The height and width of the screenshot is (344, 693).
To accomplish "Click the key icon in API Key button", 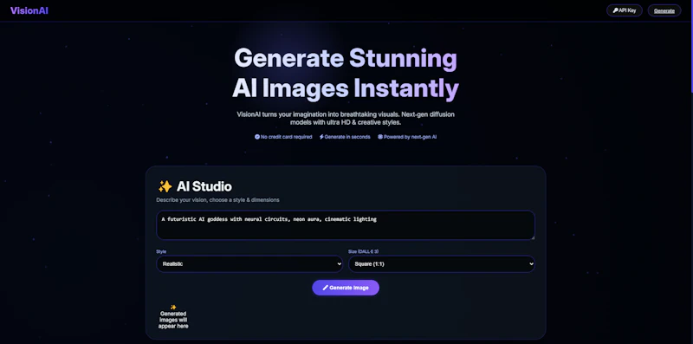I will tap(615, 10).
